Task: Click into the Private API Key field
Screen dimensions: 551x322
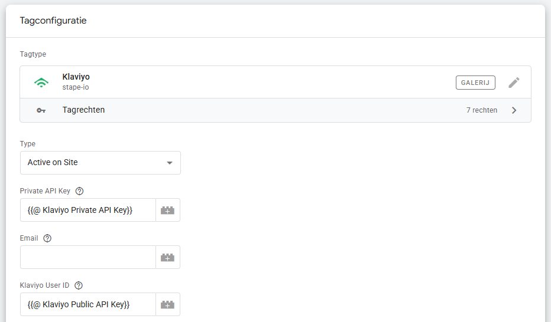Action: pos(87,210)
